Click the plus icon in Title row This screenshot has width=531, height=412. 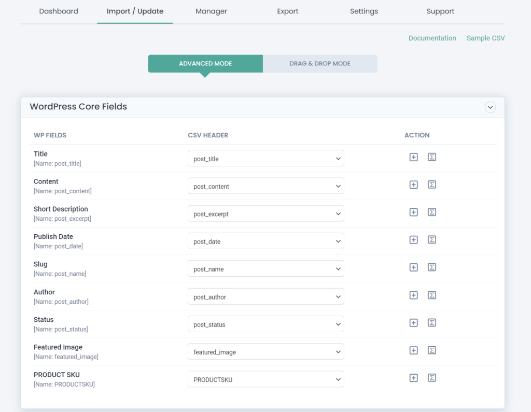point(413,157)
